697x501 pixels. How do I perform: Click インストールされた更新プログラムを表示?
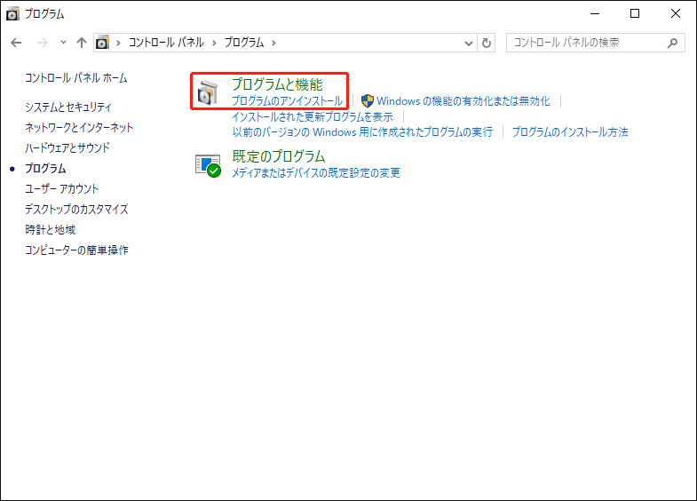point(313,117)
